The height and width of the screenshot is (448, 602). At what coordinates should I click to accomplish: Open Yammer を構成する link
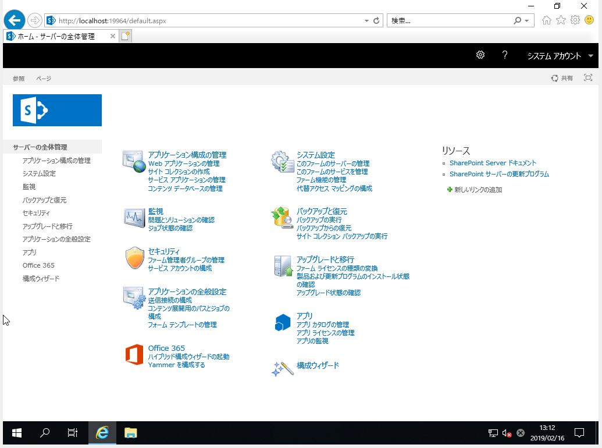[x=177, y=365]
